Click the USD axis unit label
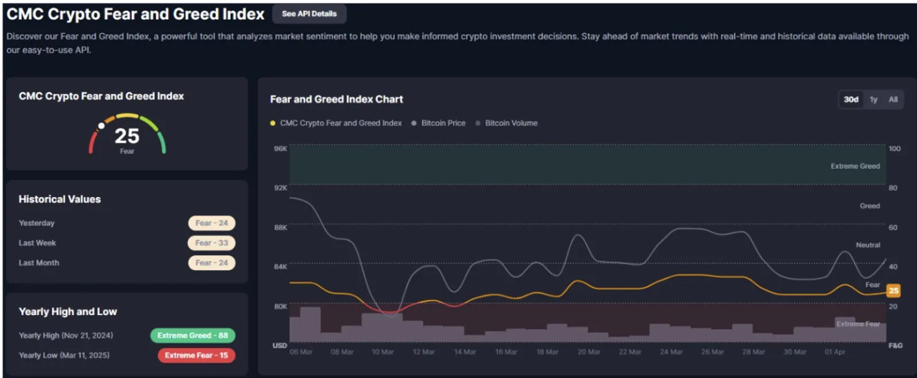Image resolution: width=917 pixels, height=378 pixels. 280,346
